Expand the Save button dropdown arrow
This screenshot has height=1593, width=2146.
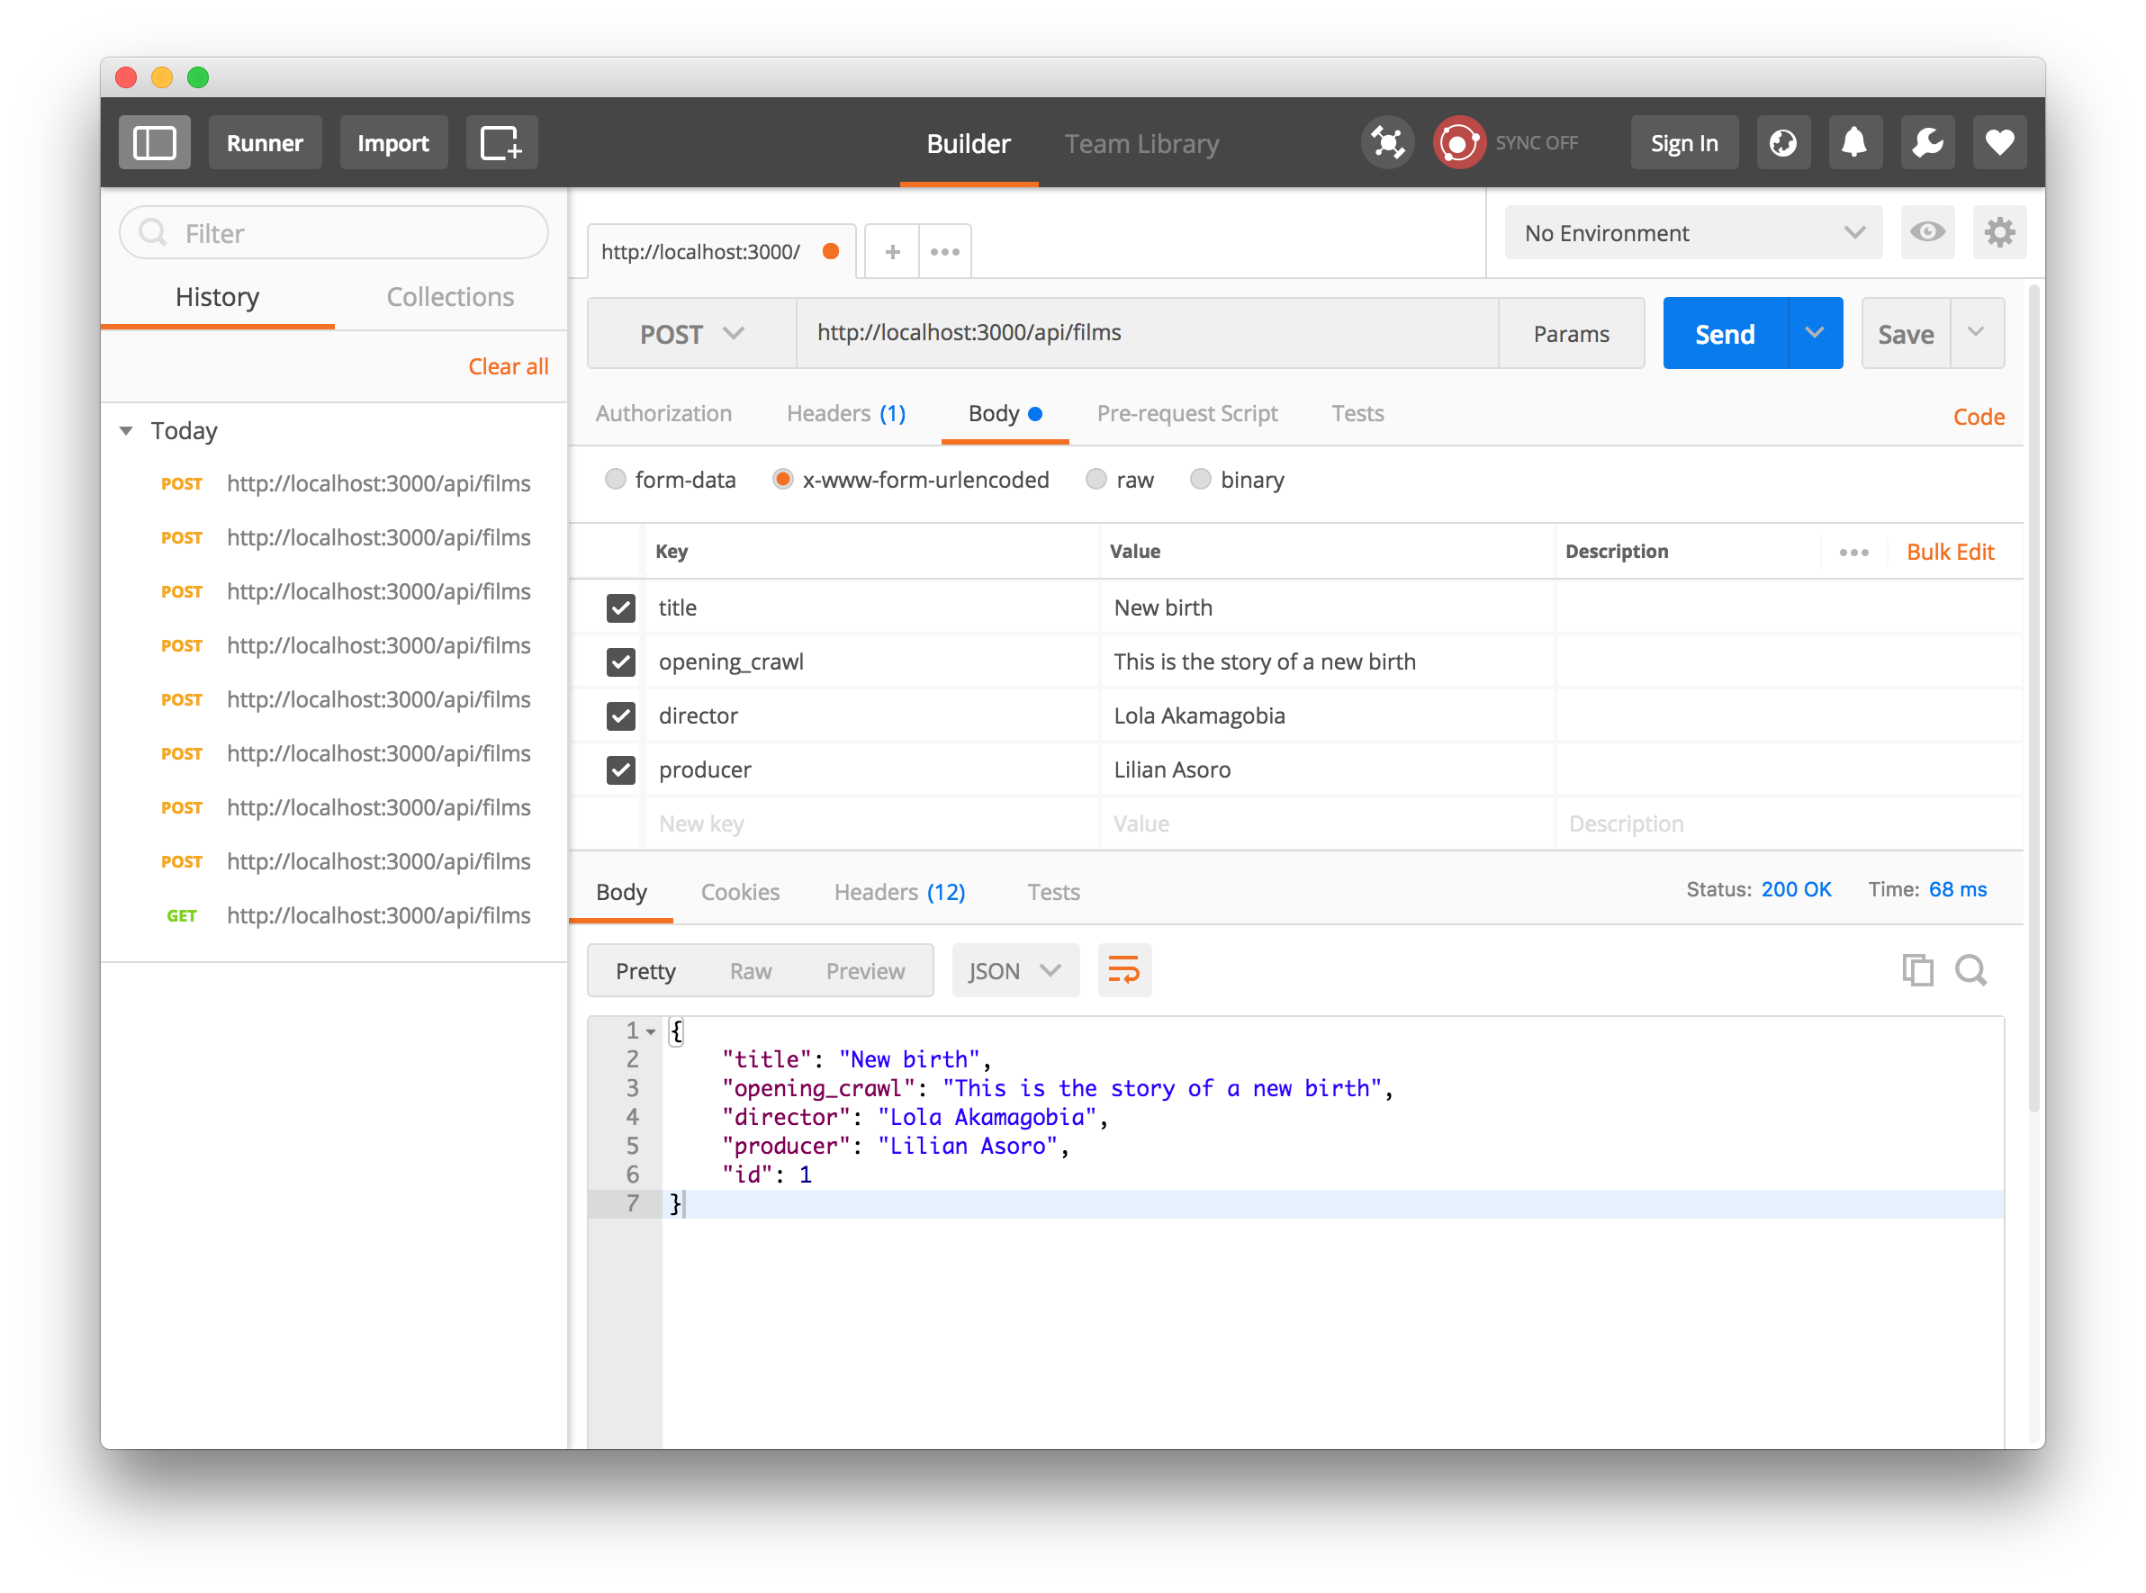coord(1975,333)
